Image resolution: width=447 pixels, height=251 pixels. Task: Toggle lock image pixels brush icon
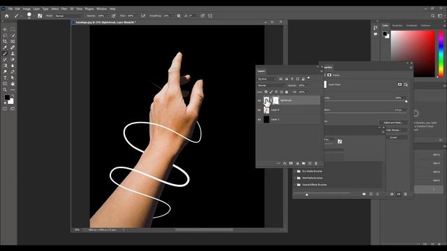pyautogui.click(x=271, y=92)
